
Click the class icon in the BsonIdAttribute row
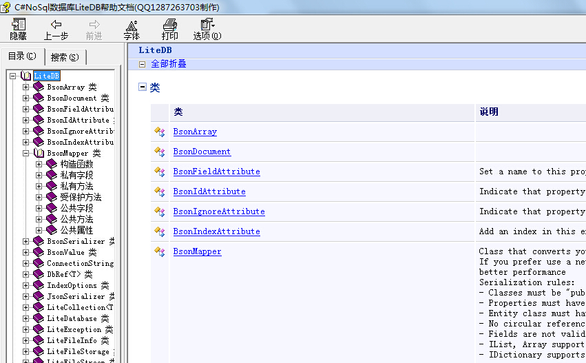(160, 191)
